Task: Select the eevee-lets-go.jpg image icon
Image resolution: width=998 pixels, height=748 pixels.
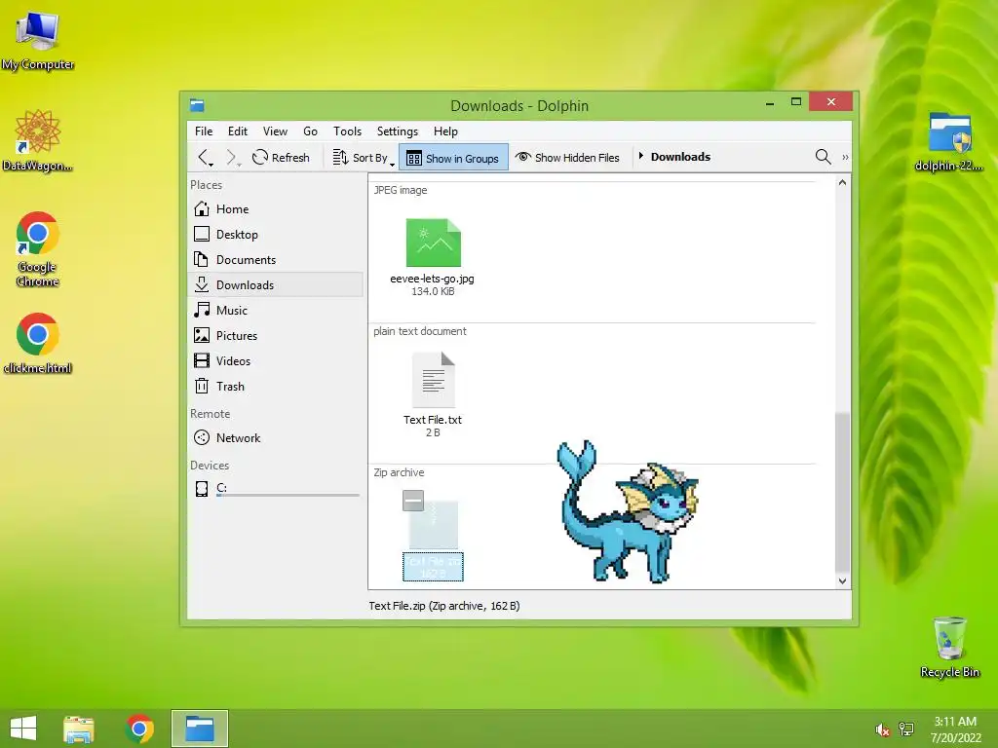Action: (x=434, y=243)
